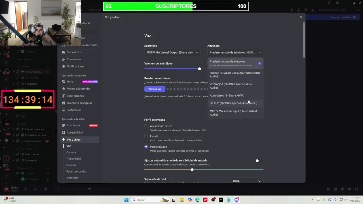The height and width of the screenshot is (204, 363).
Task: Choose Realtek HD Audio 2nd output option
Action: (235, 75)
